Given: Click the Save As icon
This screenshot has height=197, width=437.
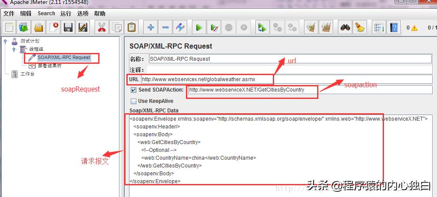Looking at the screenshot, I should click(83, 27).
